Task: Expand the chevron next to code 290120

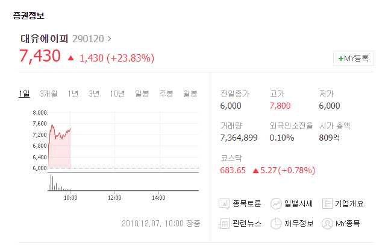Action: pyautogui.click(x=109, y=39)
